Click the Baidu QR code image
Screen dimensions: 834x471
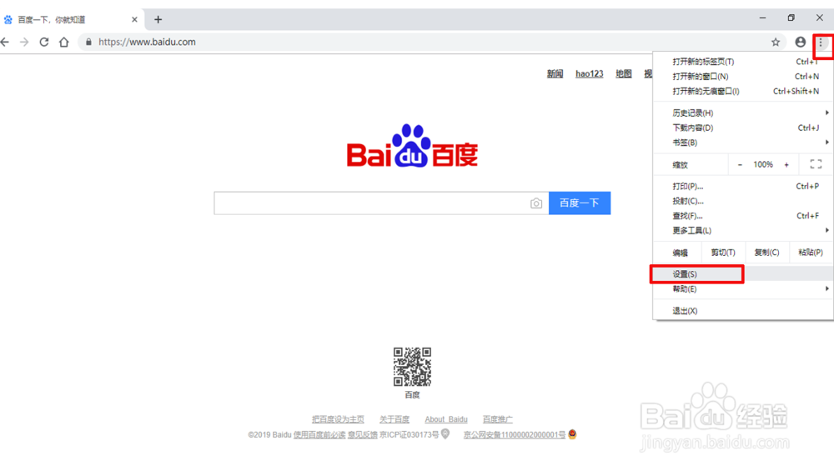coord(412,367)
